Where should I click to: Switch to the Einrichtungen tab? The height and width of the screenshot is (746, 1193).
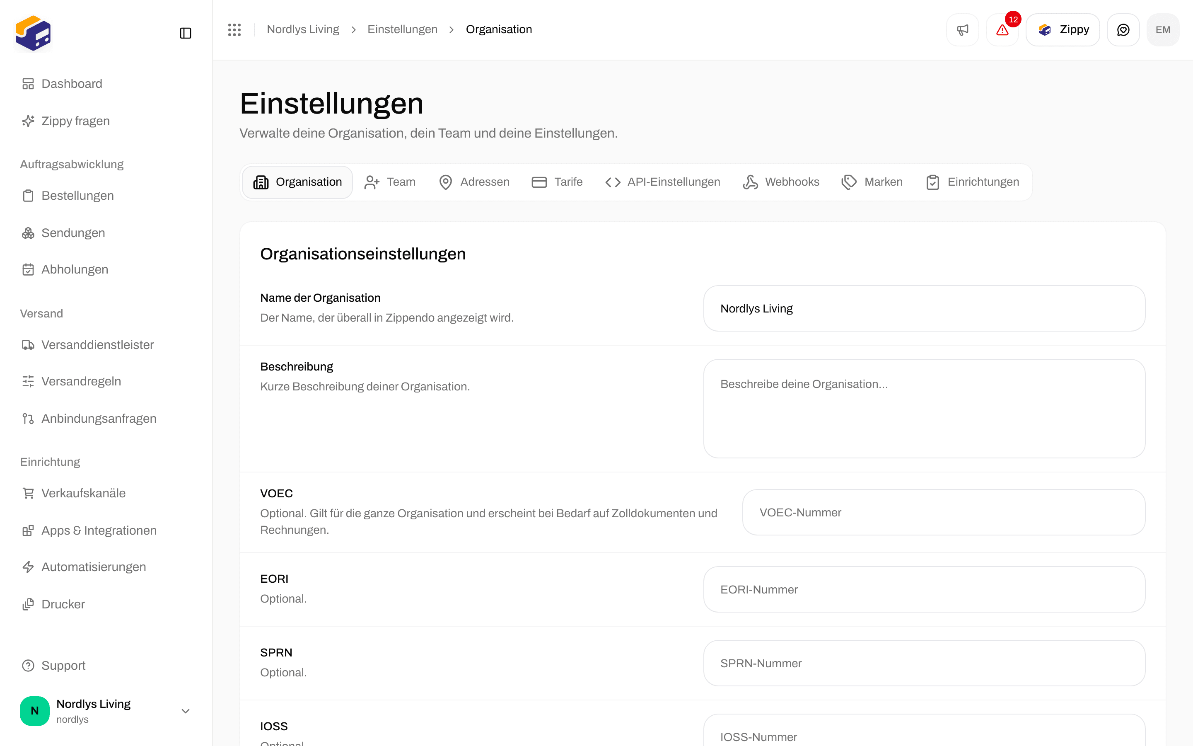point(973,182)
